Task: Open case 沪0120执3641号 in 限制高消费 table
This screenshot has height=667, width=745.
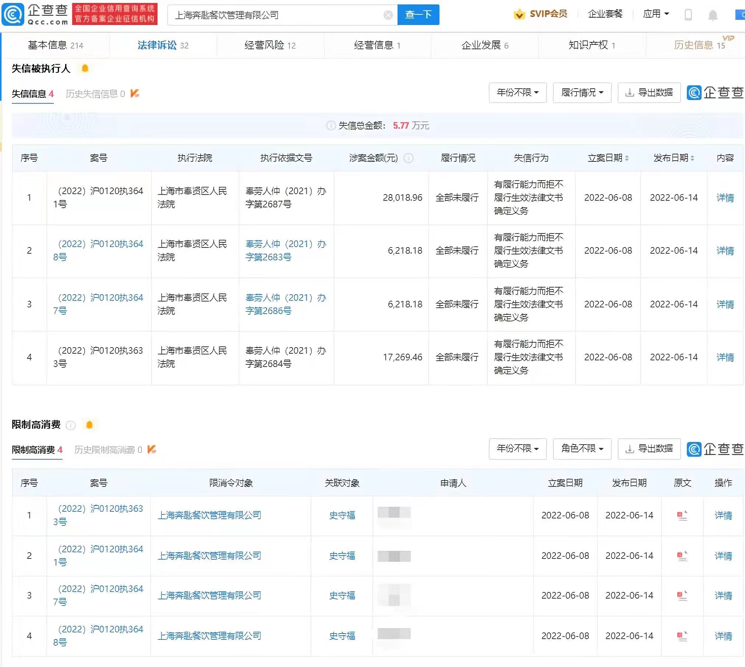Action: click(x=98, y=556)
